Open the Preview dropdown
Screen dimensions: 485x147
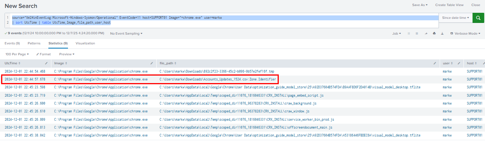pyautogui.click(x=67, y=54)
